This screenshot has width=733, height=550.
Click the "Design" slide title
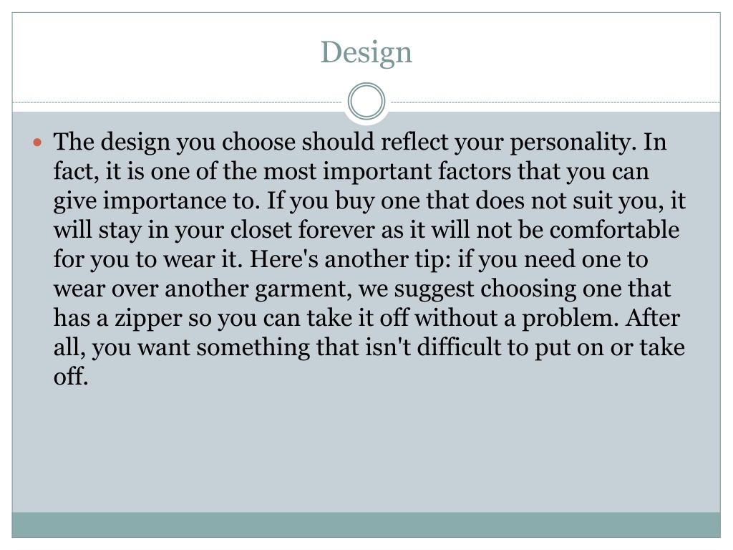tap(366, 52)
